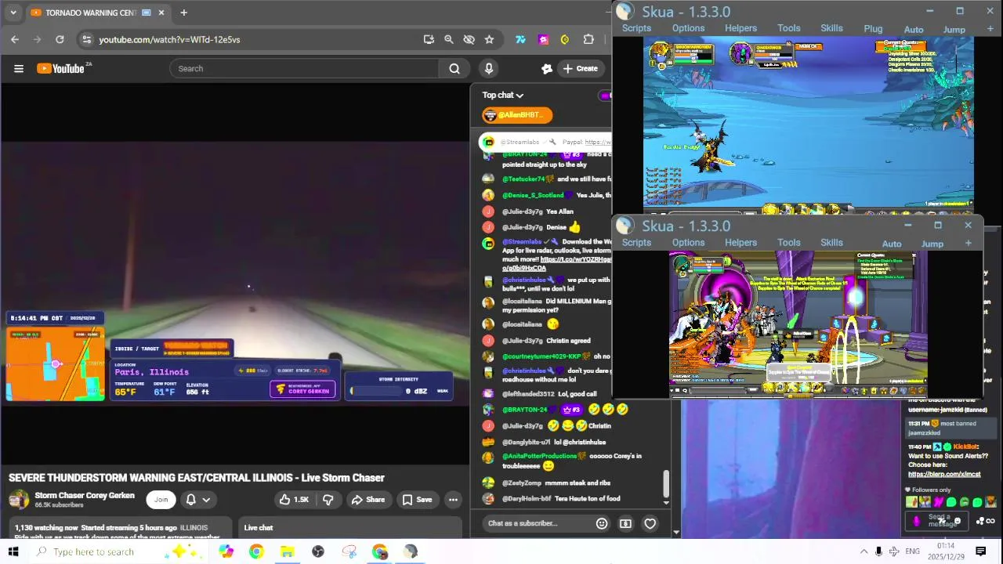Click the Live chat panel heading below video

pos(259,528)
